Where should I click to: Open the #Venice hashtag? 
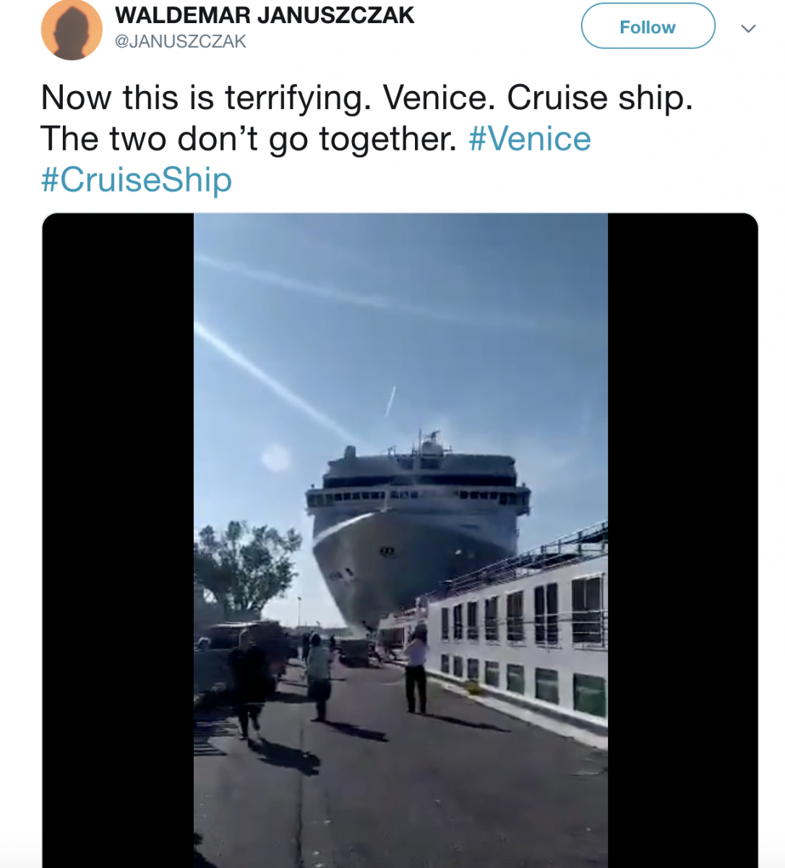[530, 138]
